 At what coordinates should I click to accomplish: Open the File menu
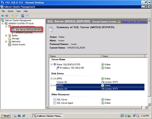click(3, 11)
